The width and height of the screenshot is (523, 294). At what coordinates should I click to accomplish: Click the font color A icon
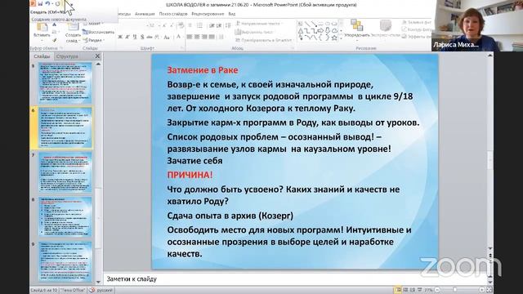[x=178, y=37]
